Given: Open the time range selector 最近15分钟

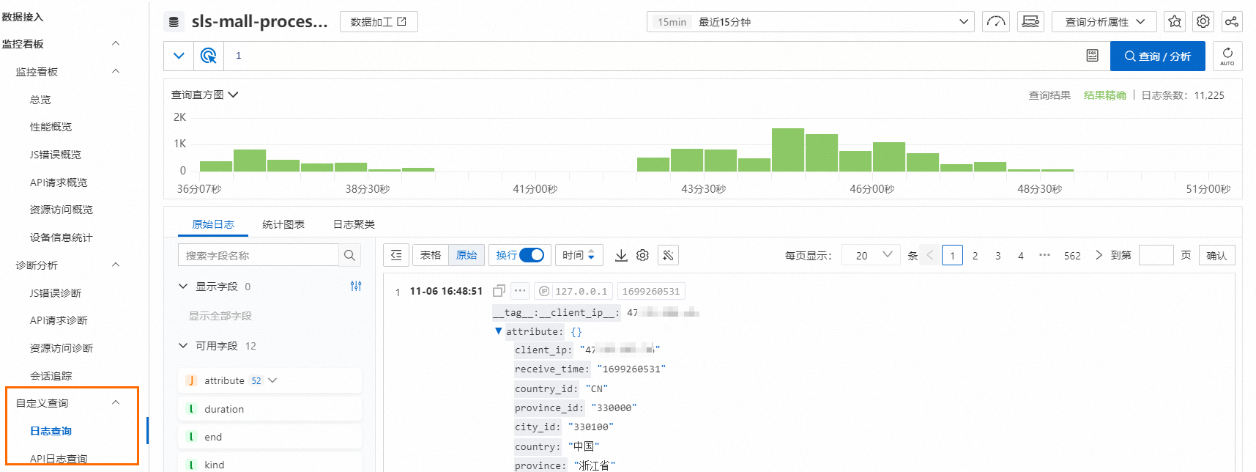Looking at the screenshot, I should (810, 22).
